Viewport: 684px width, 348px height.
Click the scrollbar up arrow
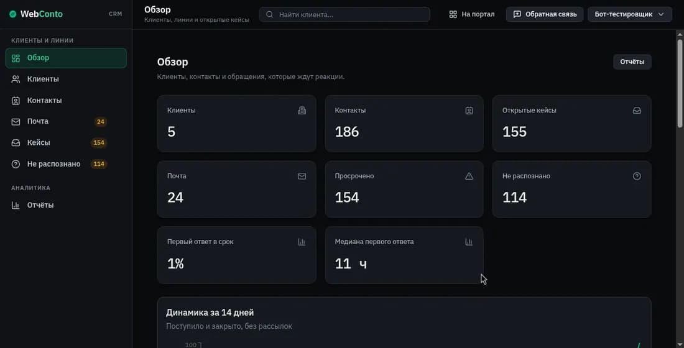point(680,34)
